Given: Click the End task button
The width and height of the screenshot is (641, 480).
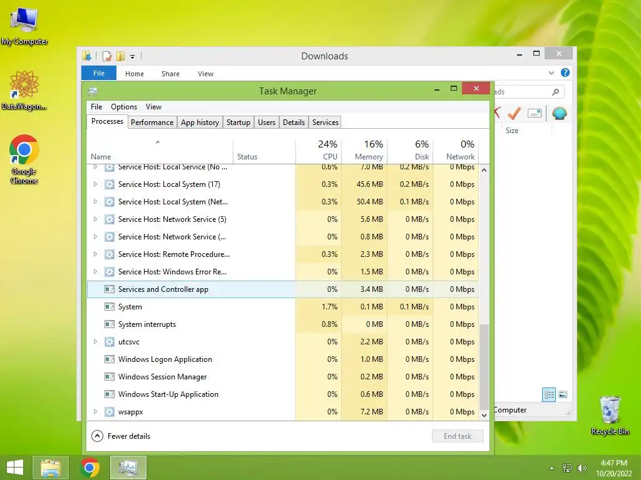Looking at the screenshot, I should 458,436.
